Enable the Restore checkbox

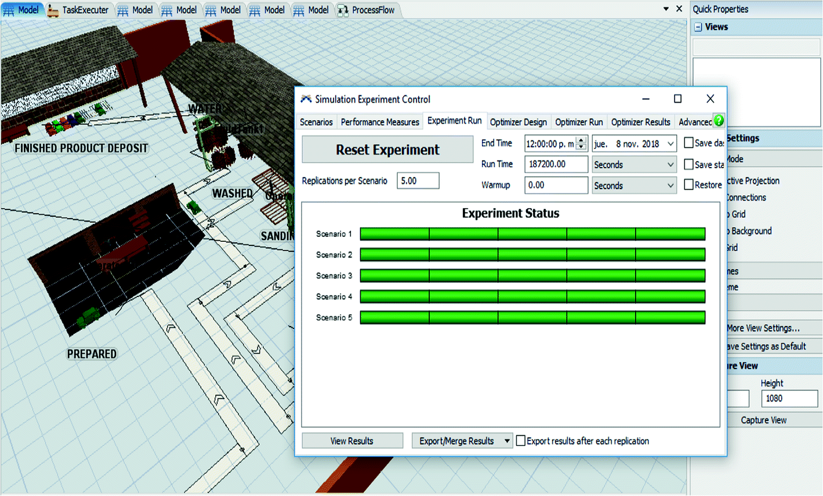pos(688,184)
